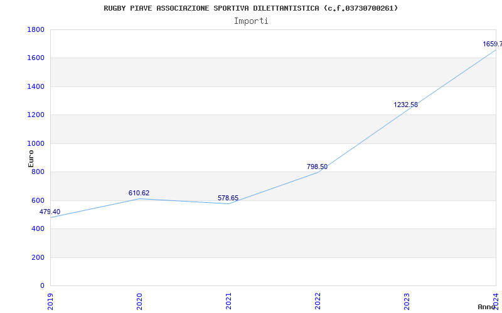Click y-axis tick 1200
The width and height of the screenshot is (502, 313).
click(x=36, y=115)
